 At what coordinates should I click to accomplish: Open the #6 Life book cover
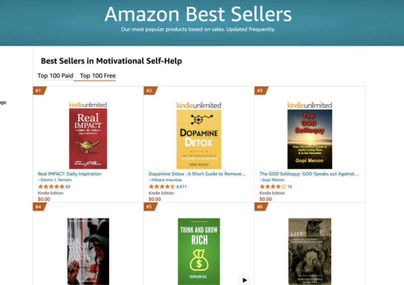point(310,251)
